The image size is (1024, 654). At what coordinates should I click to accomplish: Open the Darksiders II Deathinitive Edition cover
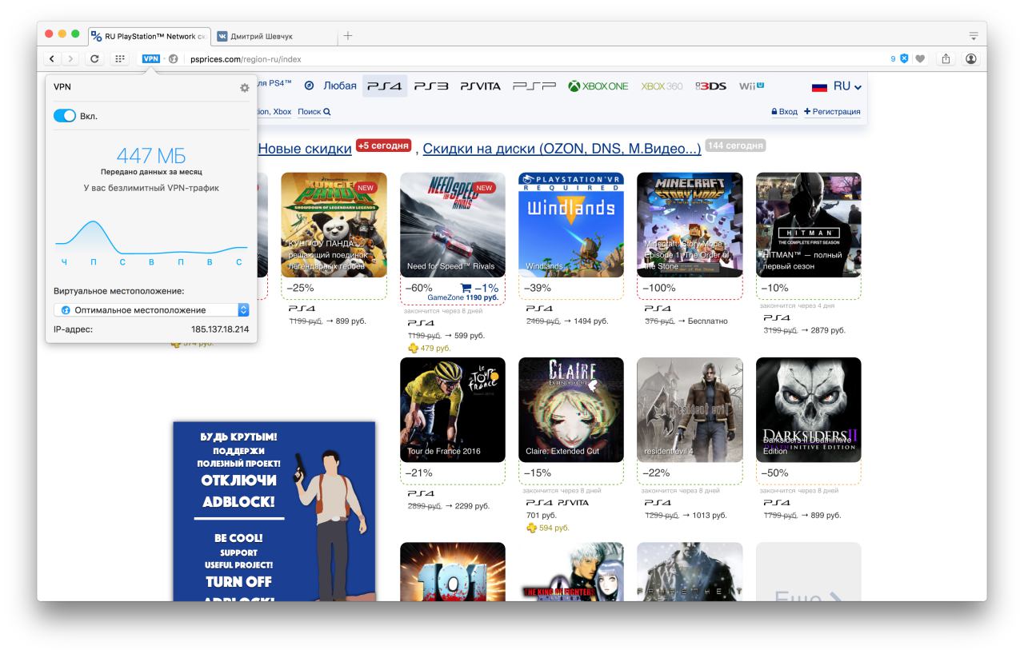(809, 409)
